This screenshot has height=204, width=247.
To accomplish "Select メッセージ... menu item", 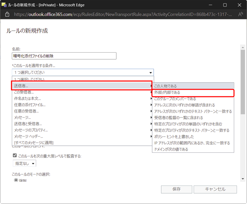I will point(82,118).
